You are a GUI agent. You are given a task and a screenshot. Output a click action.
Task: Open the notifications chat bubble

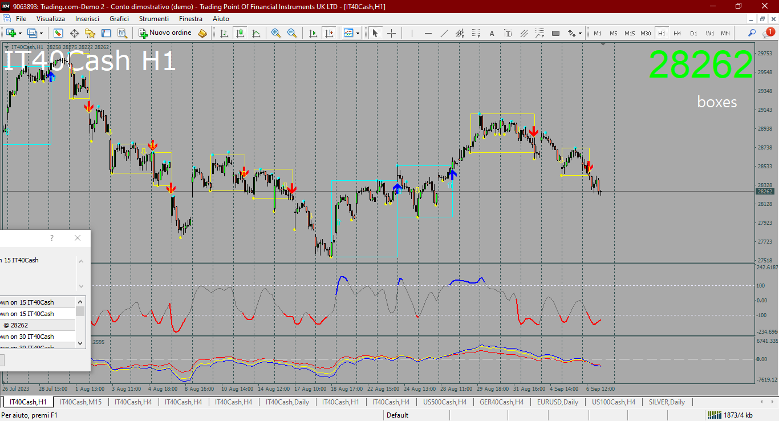(768, 33)
